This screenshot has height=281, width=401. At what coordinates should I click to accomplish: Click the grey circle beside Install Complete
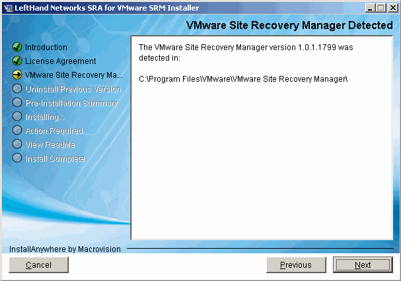point(17,158)
